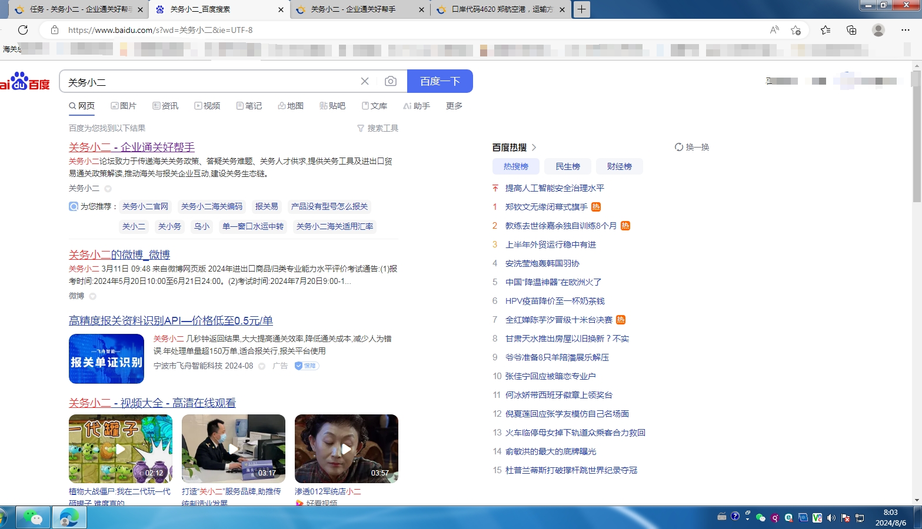Open the AI 助手 tab
Viewport: 922px width, 529px height.
(417, 106)
